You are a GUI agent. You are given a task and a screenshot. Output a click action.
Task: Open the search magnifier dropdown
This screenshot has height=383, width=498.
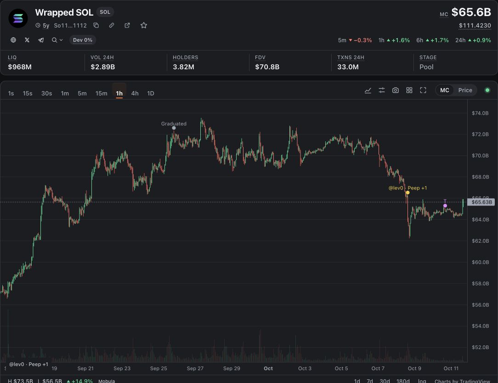coord(57,40)
